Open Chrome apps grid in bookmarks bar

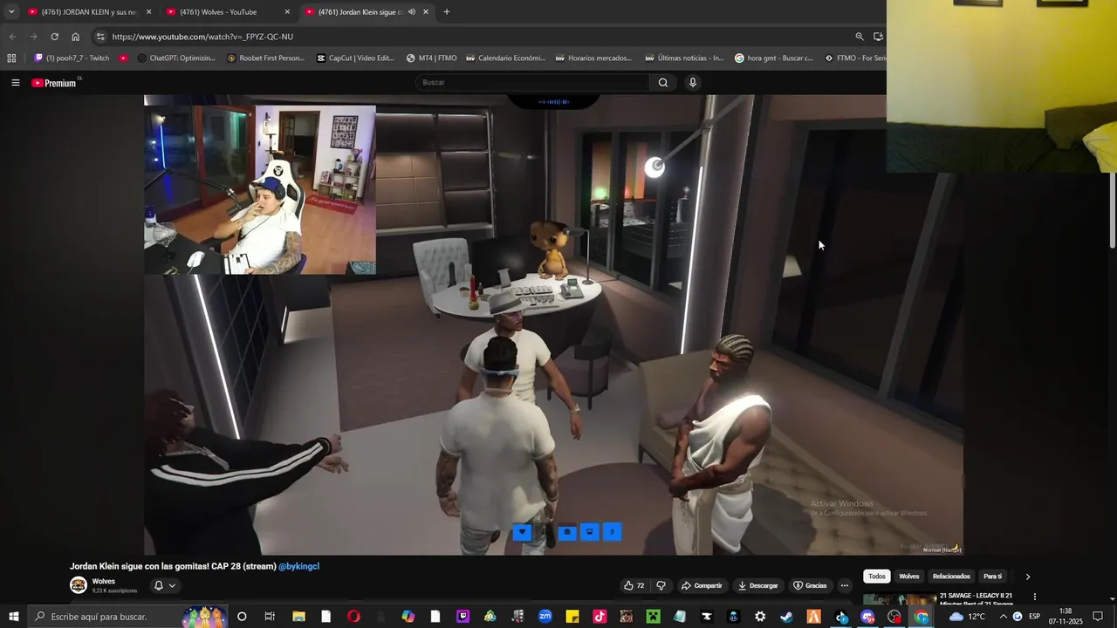pos(11,58)
